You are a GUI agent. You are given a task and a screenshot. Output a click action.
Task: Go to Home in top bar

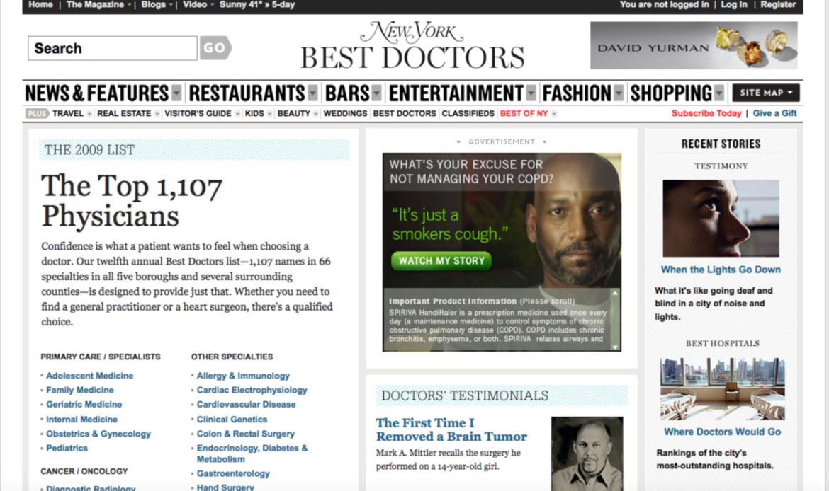point(40,5)
